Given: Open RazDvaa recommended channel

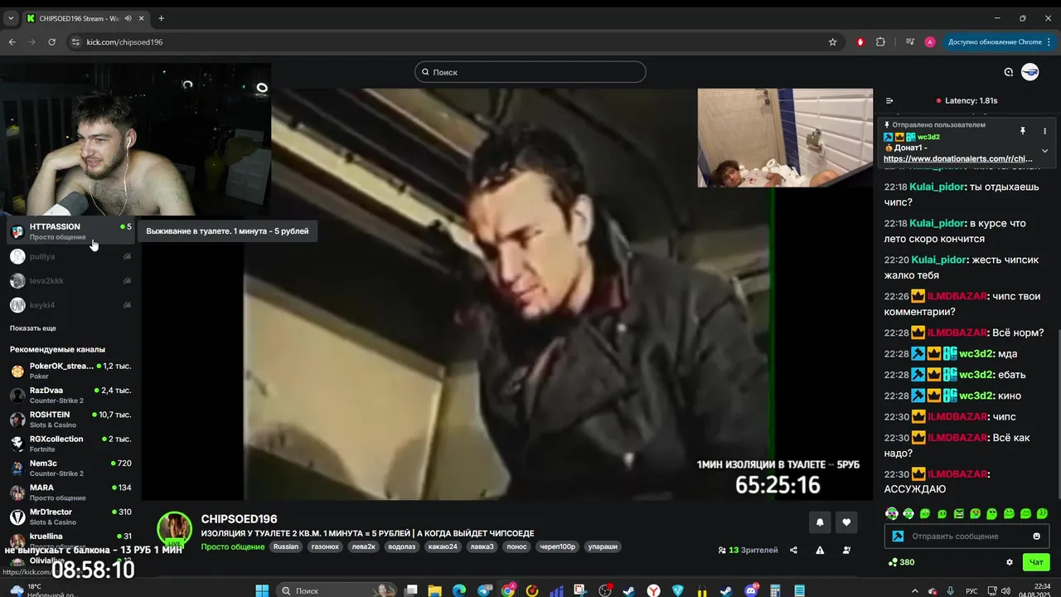Looking at the screenshot, I should click(70, 395).
